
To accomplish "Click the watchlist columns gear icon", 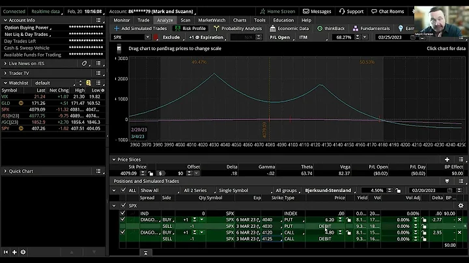I will point(103,90).
